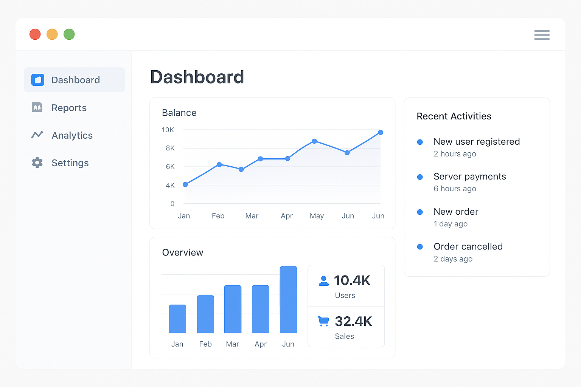This screenshot has height=387, width=581.
Task: Click the green traffic light button
Action: [69, 34]
